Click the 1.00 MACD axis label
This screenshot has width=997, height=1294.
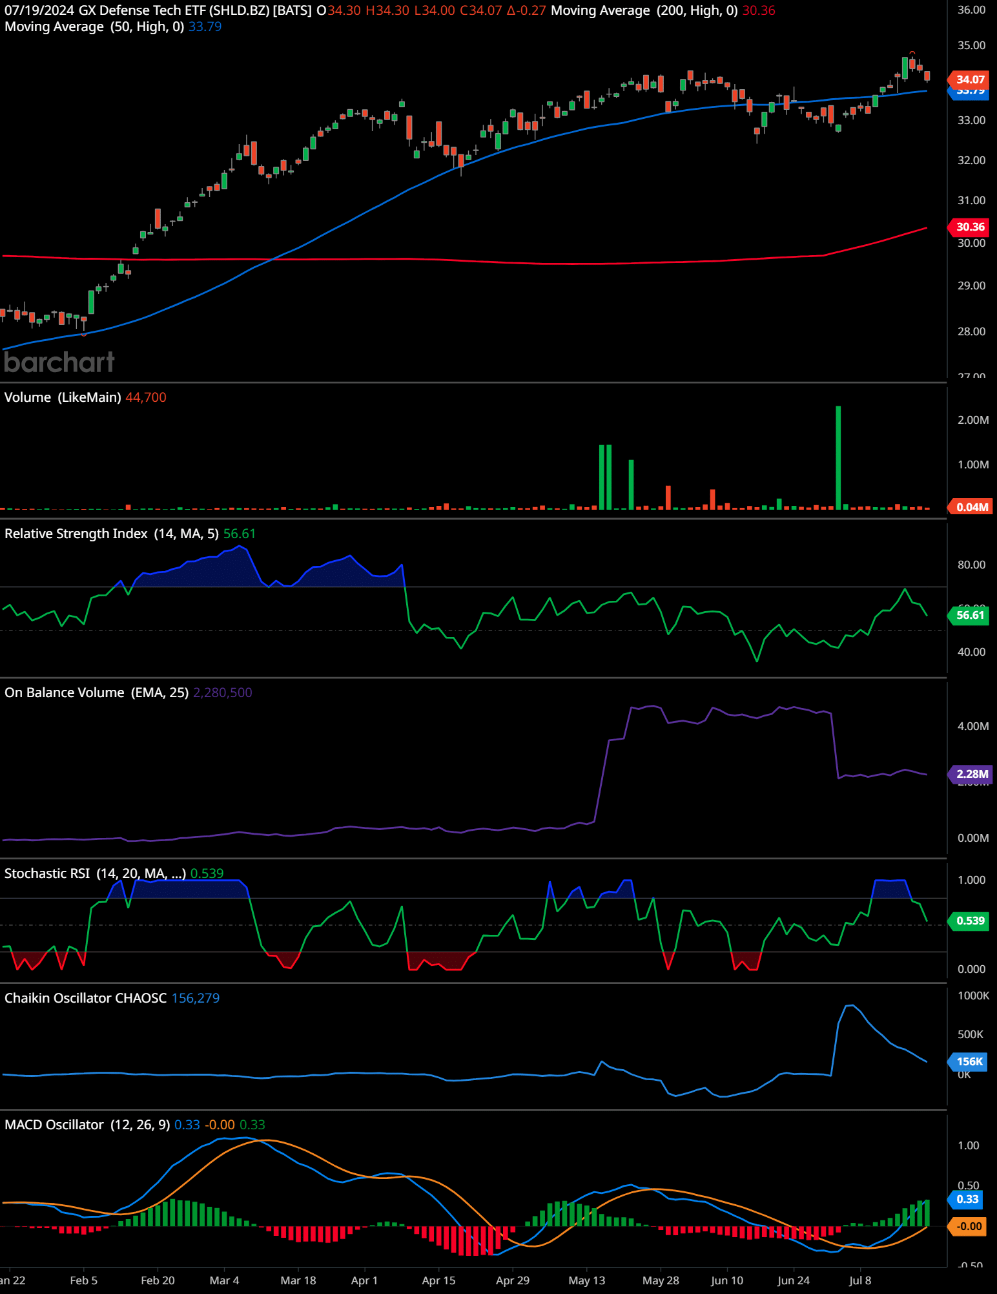(x=969, y=1145)
